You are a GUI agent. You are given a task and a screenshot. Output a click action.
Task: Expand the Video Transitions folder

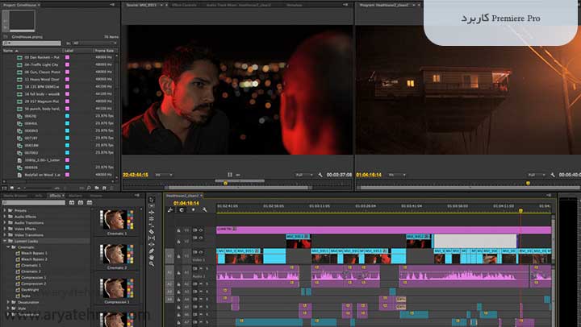5,235
